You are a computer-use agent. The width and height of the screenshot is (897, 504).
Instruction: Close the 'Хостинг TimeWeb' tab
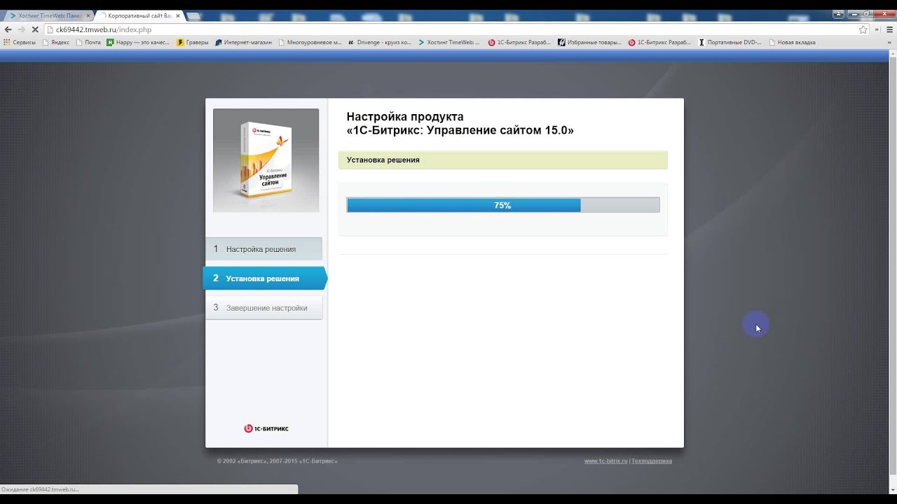coord(88,15)
